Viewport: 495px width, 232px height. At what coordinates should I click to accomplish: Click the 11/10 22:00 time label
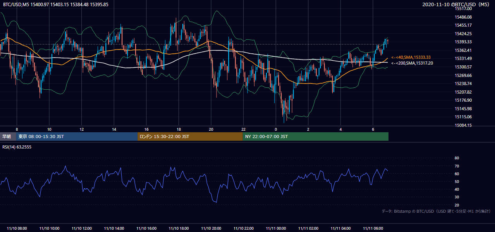point(243,229)
